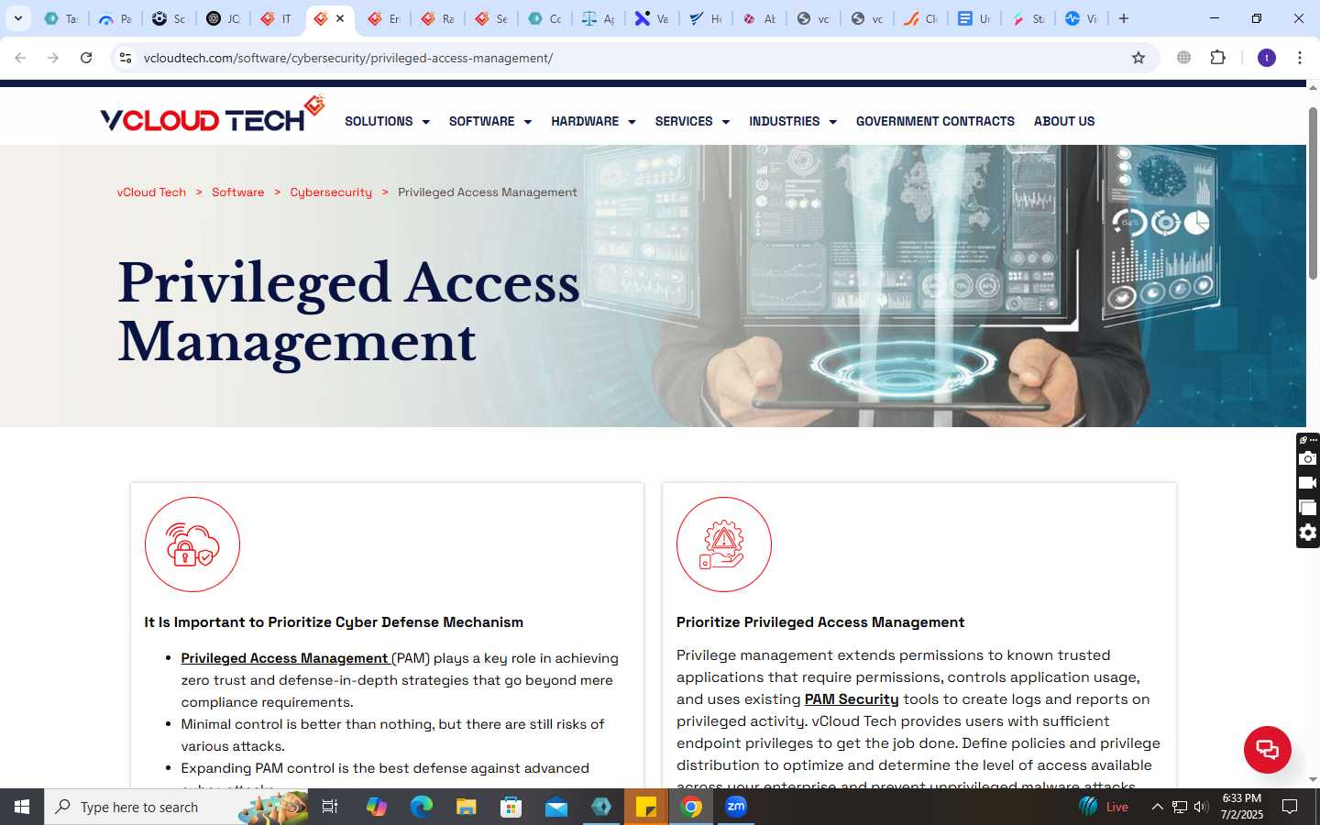
Task: Open Zoom from the taskbar
Action: pos(736,807)
